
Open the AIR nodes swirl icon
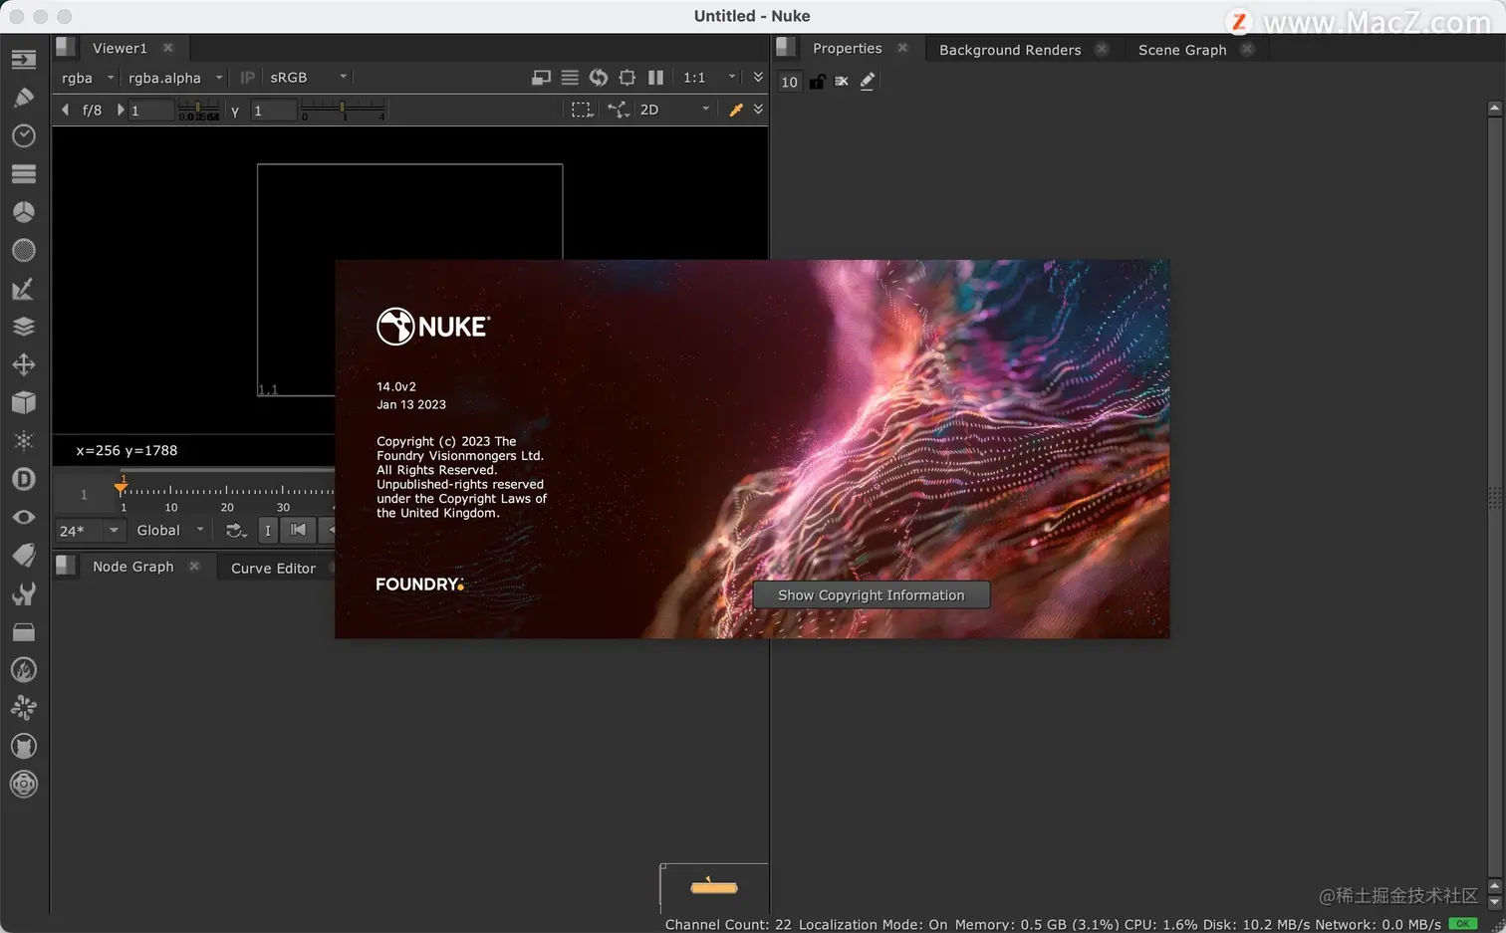(x=24, y=708)
